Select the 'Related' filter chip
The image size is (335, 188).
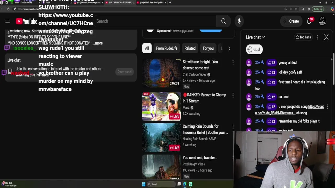190,48
